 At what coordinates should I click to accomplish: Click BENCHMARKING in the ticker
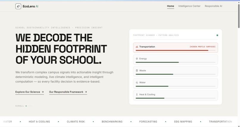point(112,122)
